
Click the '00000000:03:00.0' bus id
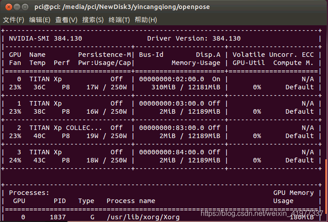(172, 103)
